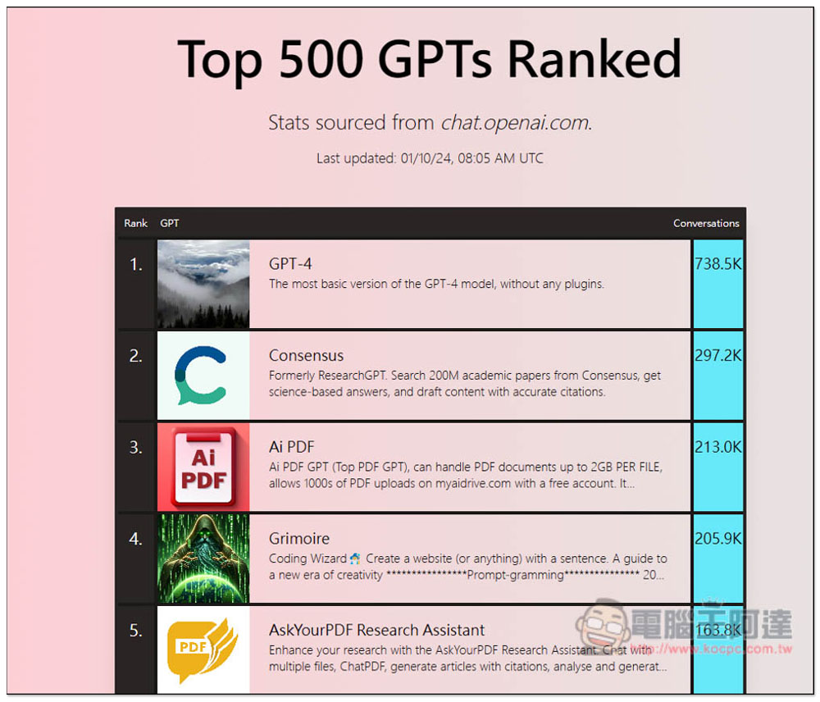
Task: Click the AskYourPDF description text
Action: point(468,658)
